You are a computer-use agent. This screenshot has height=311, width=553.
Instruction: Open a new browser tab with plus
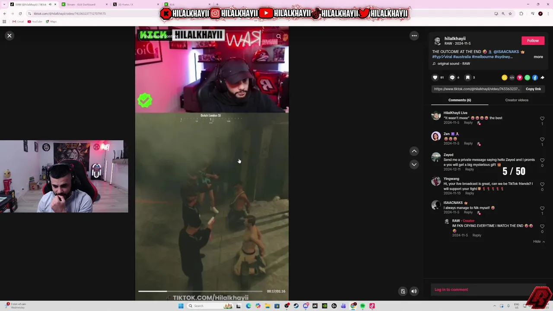point(217,4)
